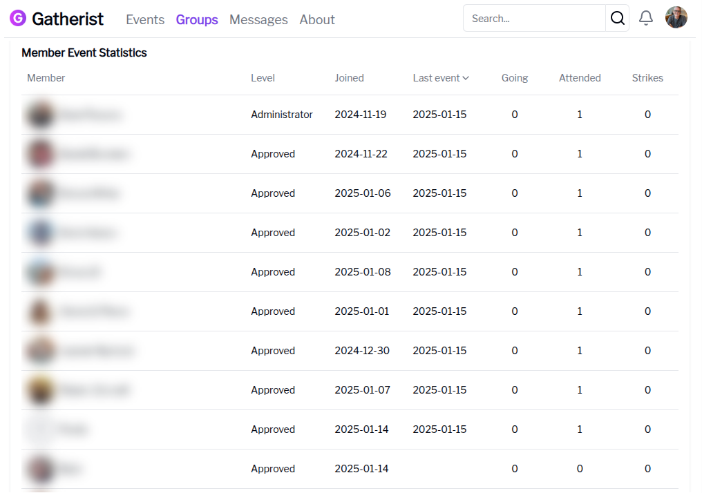
Task: Open search with the magnifying glass icon
Action: click(617, 18)
